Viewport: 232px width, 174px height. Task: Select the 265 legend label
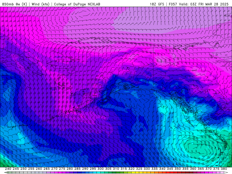(x=46, y=169)
